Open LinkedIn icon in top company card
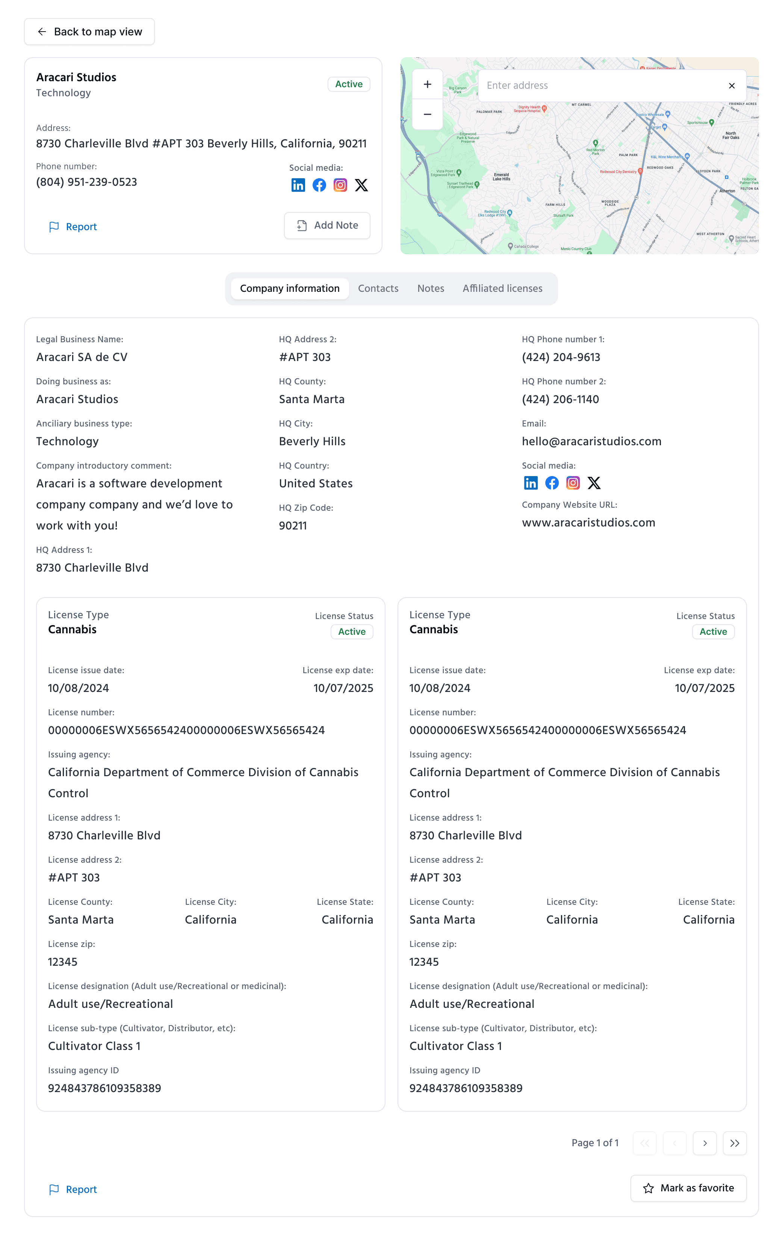This screenshot has width=783, height=1235. [x=298, y=185]
